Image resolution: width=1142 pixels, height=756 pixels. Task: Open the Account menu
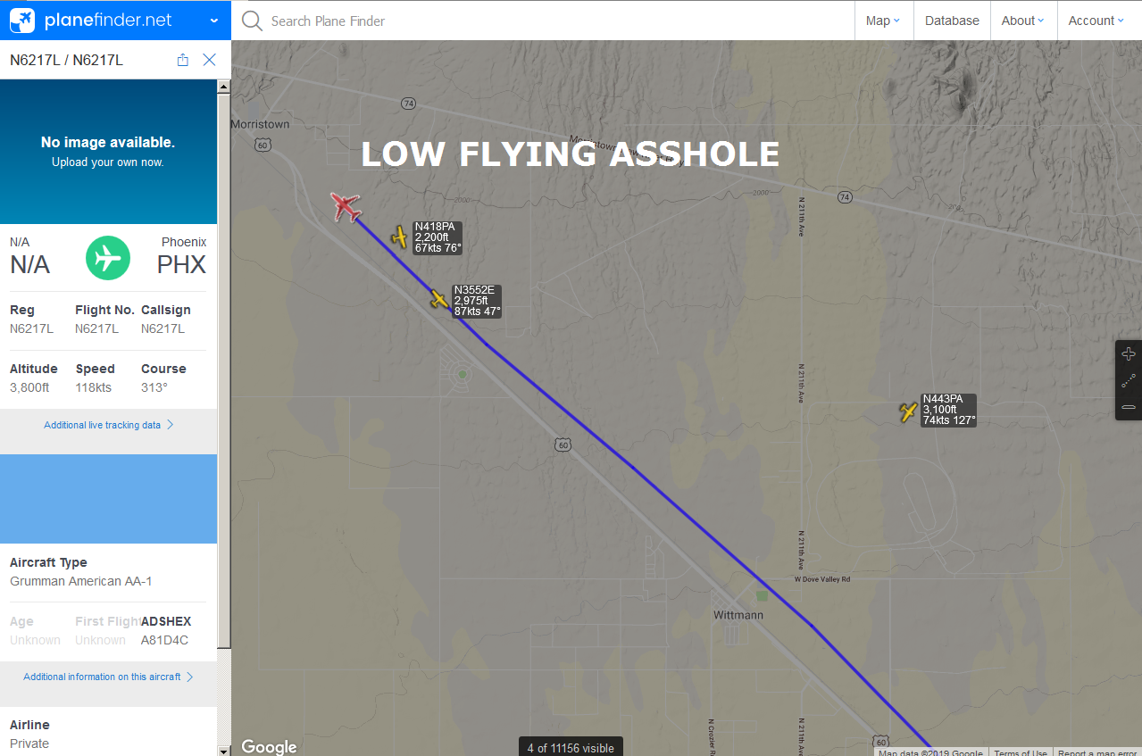point(1096,21)
